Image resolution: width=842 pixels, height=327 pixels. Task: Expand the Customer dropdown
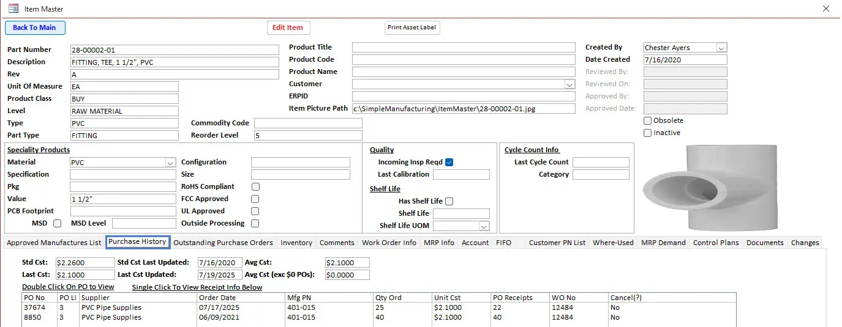click(x=569, y=84)
